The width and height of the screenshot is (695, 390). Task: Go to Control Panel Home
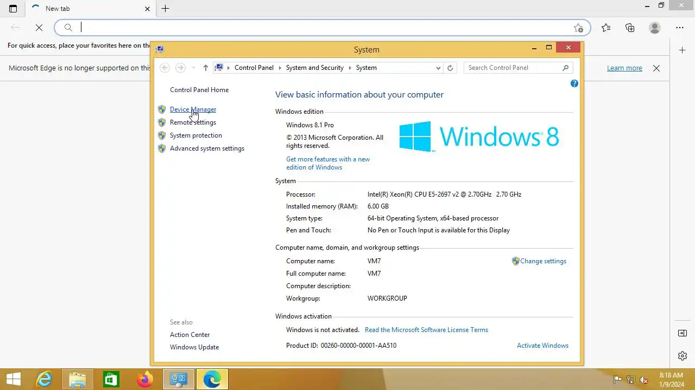pos(199,90)
